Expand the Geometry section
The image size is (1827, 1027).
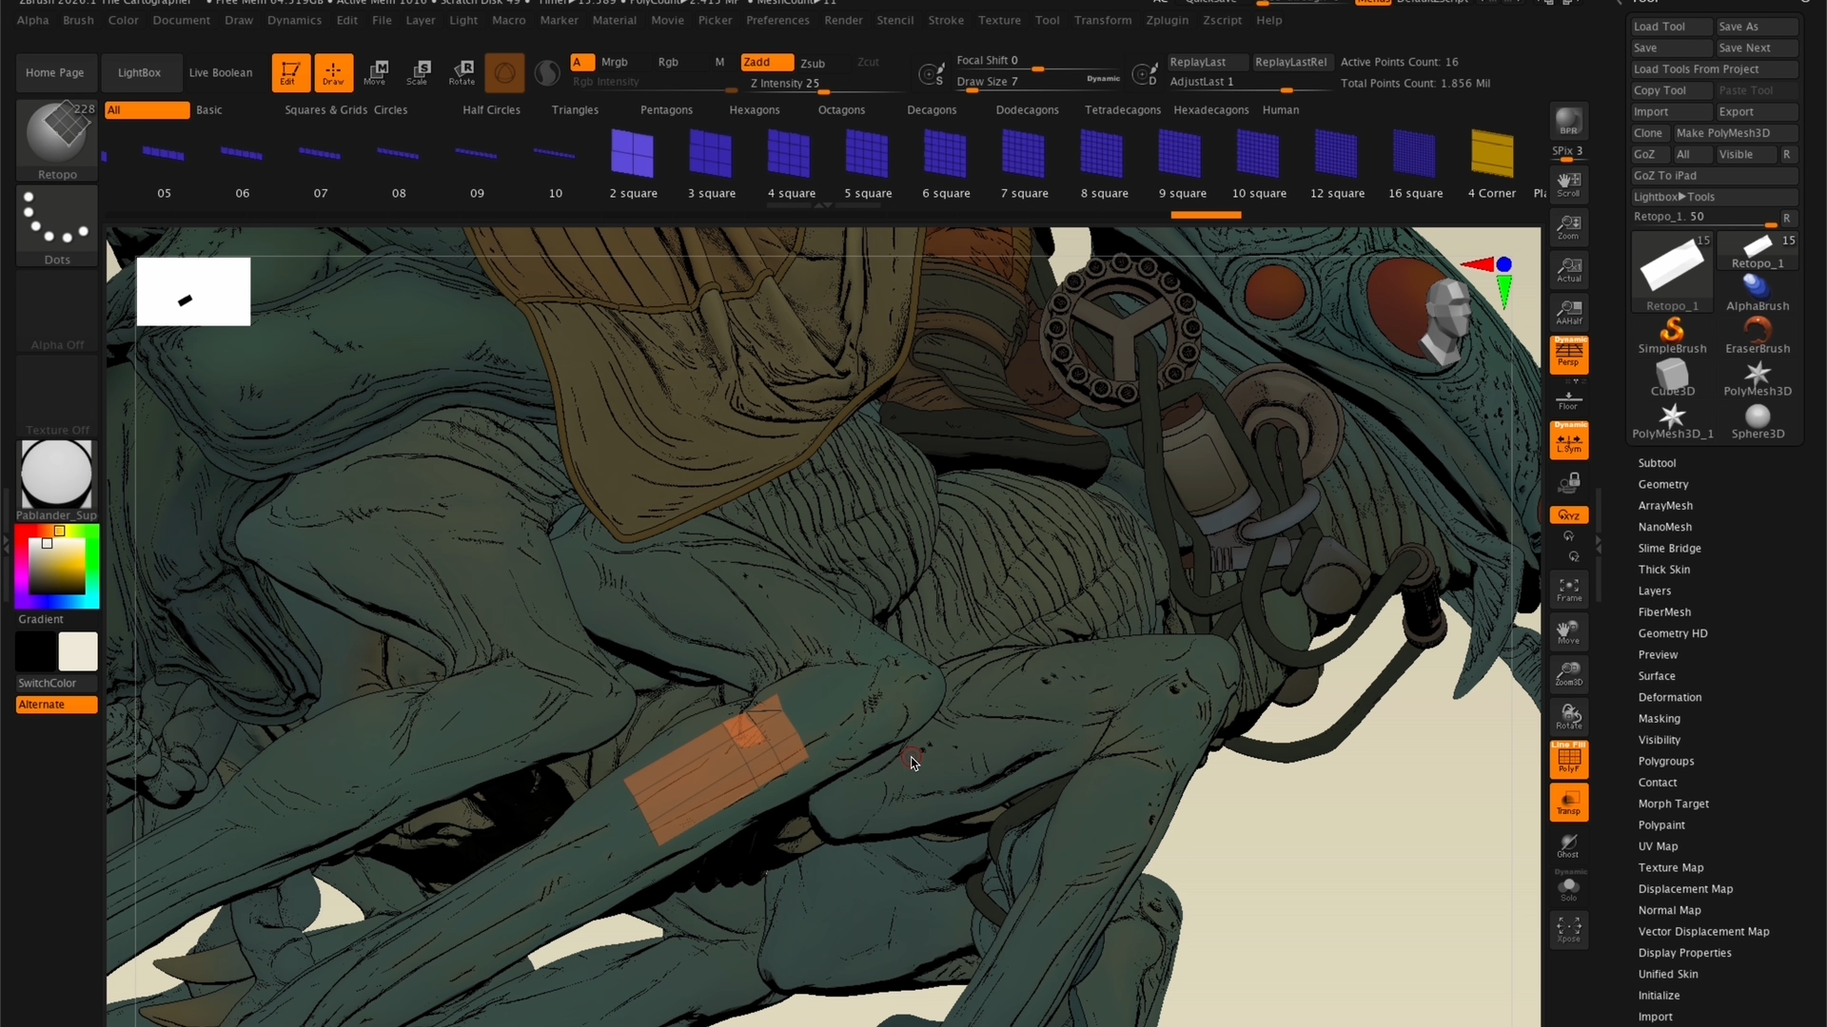point(1662,484)
